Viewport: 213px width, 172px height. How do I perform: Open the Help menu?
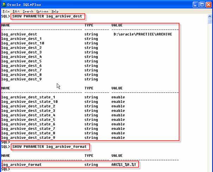[55, 11]
